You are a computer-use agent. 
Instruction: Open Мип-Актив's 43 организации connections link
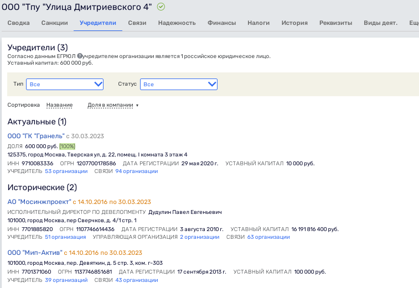pos(137,280)
